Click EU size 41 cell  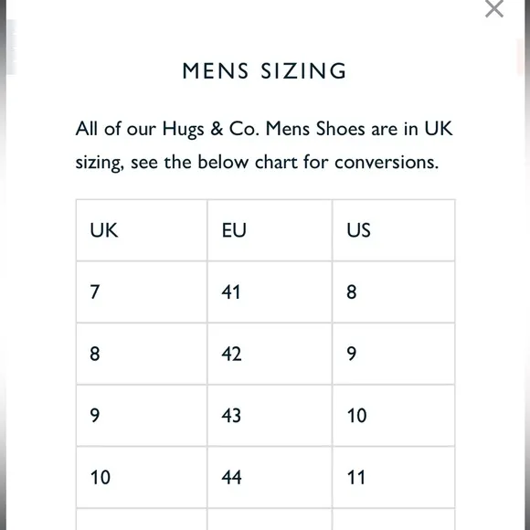[x=270, y=292]
